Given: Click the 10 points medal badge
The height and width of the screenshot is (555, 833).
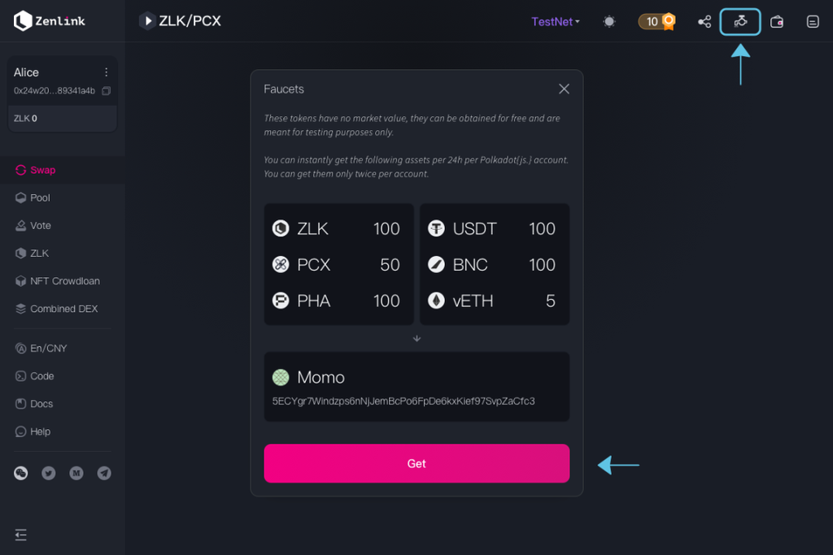Looking at the screenshot, I should pyautogui.click(x=657, y=22).
